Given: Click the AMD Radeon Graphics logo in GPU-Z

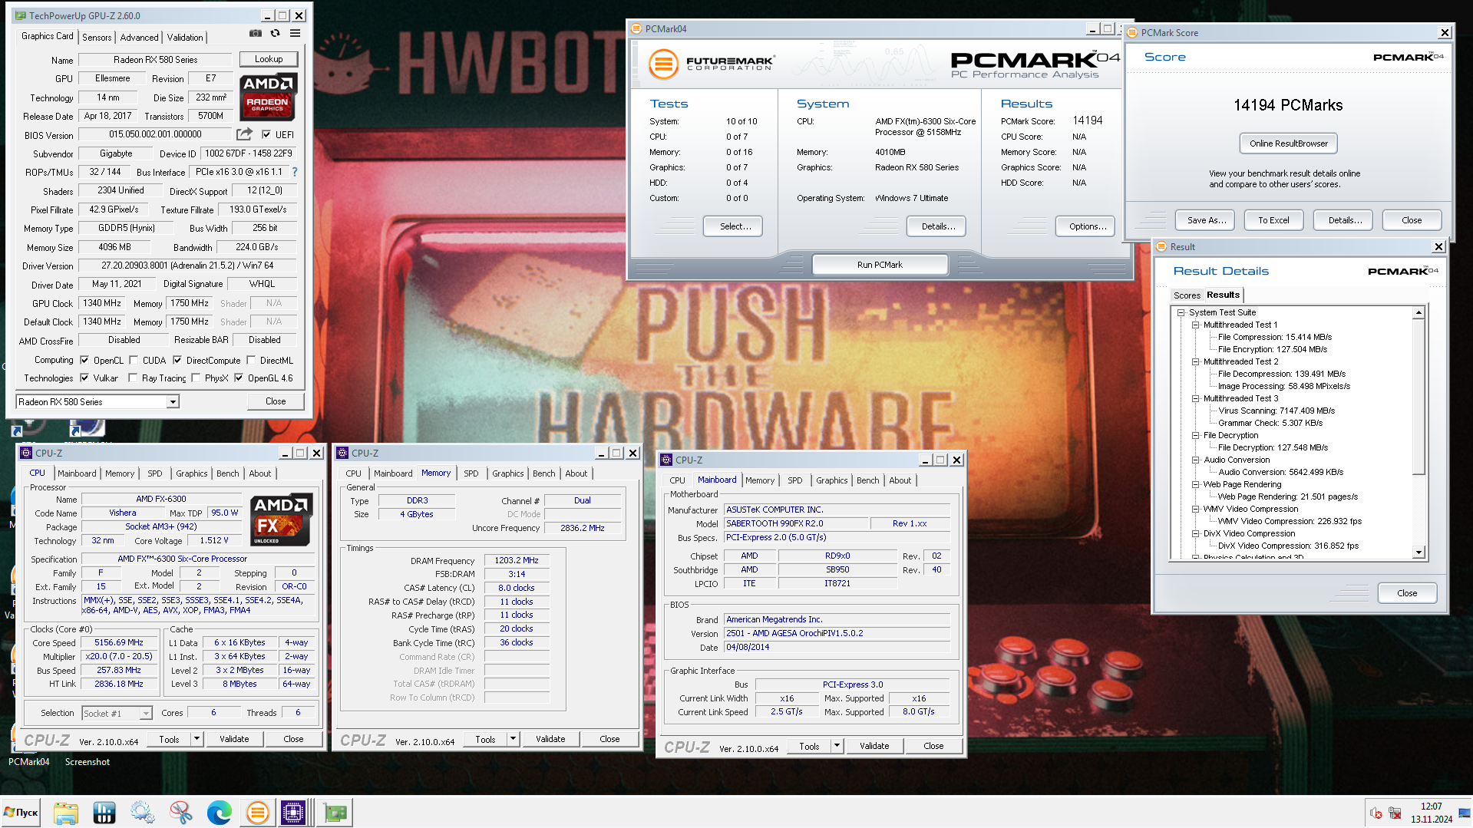Looking at the screenshot, I should click(268, 97).
